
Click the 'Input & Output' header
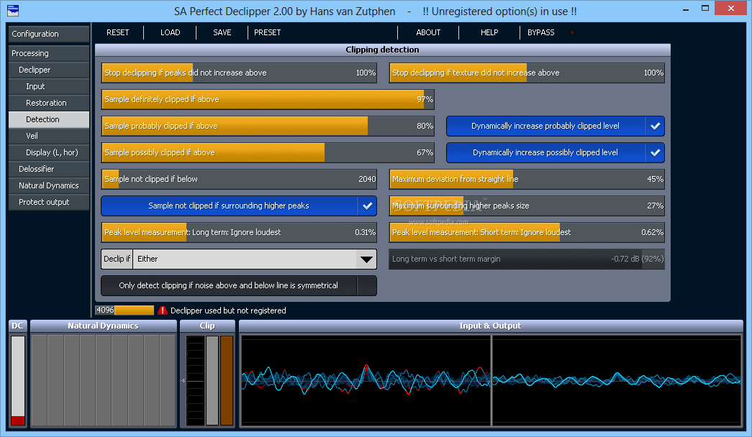[x=491, y=326]
